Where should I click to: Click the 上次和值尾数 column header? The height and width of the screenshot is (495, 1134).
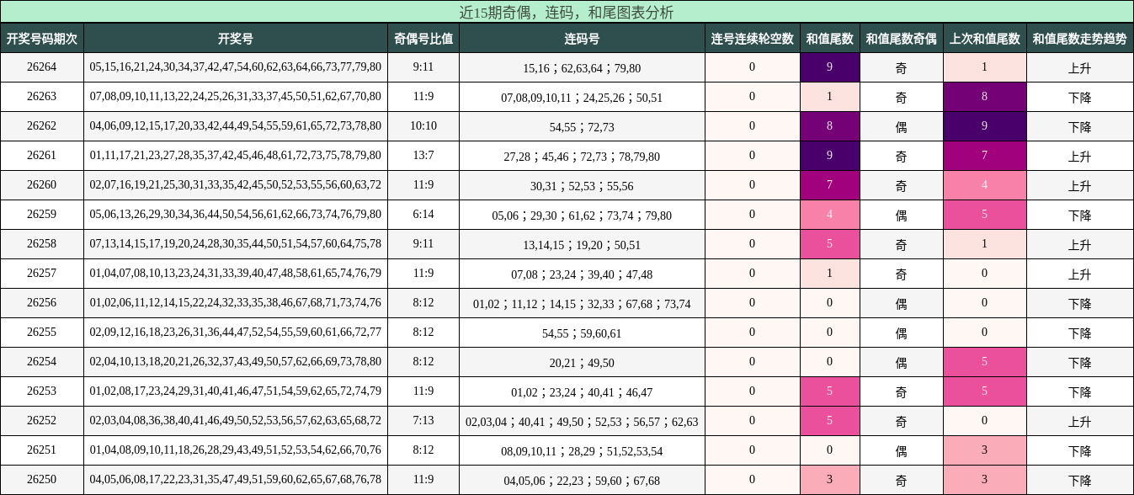(x=985, y=39)
